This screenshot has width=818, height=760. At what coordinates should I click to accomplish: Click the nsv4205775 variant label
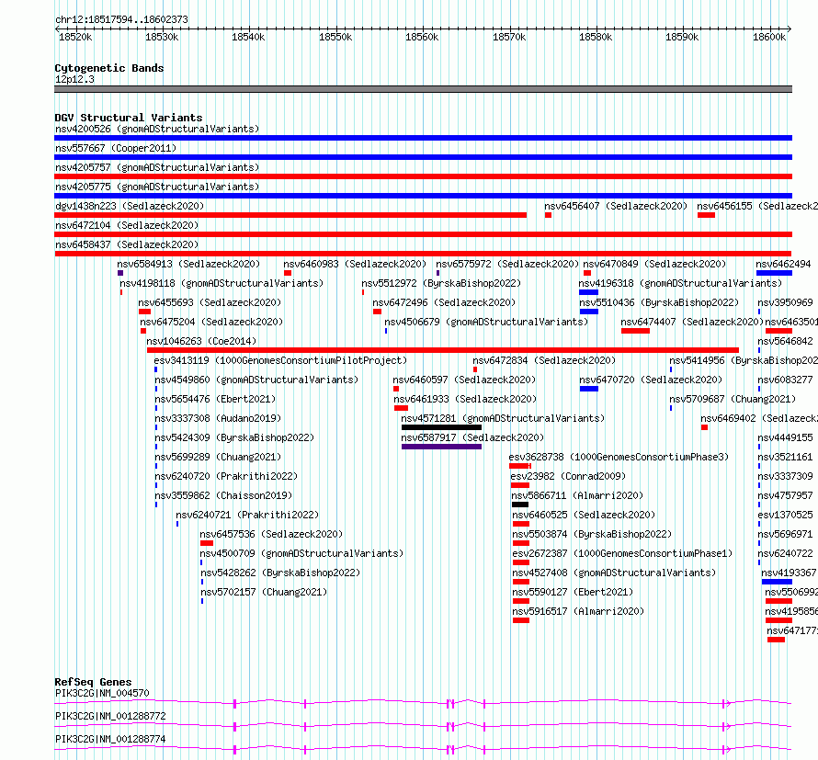point(157,187)
